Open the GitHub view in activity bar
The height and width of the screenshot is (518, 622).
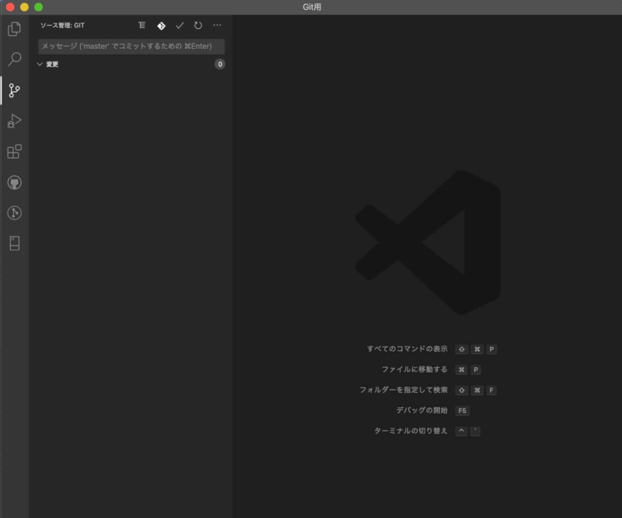[x=14, y=183]
